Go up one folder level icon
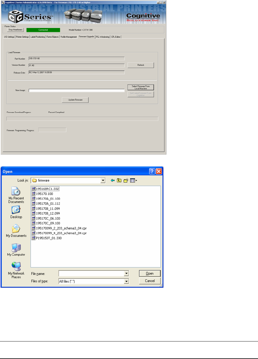Image resolution: width=258 pixels, height=359 pixels. [119, 180]
